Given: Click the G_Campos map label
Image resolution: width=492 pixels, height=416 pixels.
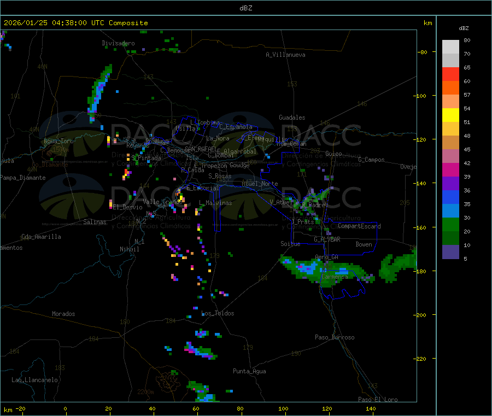Looking at the screenshot, I should click(x=372, y=160).
